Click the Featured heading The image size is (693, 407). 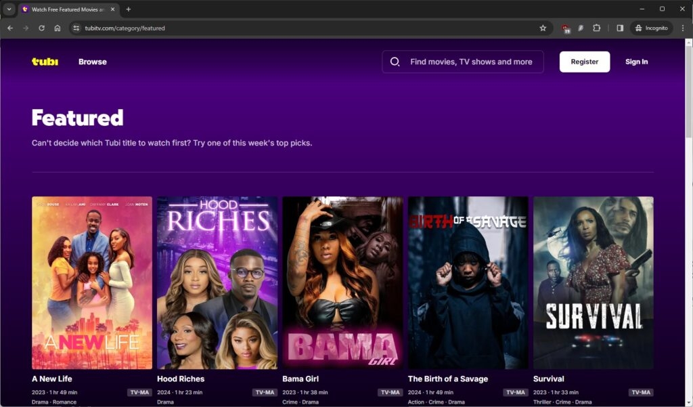click(77, 118)
